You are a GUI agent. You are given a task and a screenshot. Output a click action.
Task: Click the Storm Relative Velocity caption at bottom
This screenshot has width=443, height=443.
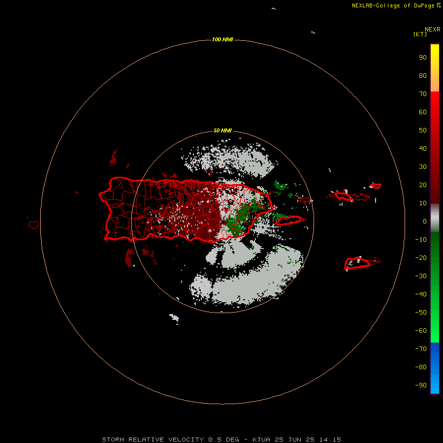tap(221, 440)
